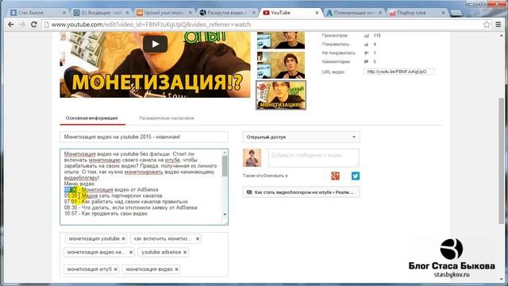Viewport: 508px width, 286px height.
Task: Toggle sharing to Google Plus
Action: point(335,176)
